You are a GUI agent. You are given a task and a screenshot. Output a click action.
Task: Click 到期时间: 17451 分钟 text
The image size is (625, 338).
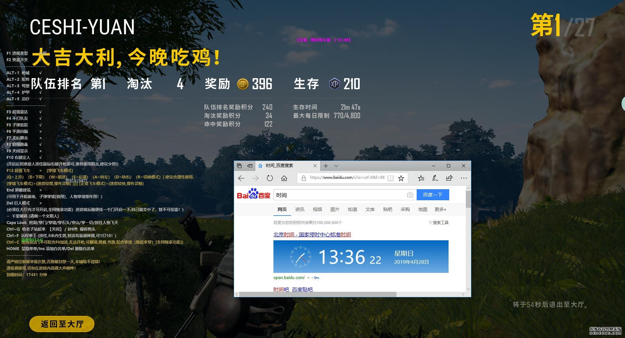27,275
